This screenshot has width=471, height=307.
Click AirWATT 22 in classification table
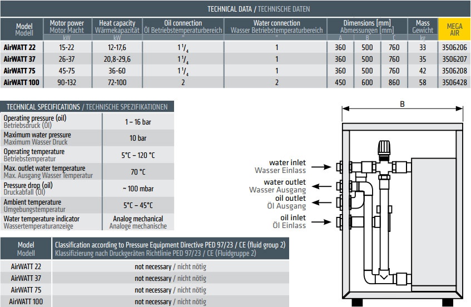(26, 266)
